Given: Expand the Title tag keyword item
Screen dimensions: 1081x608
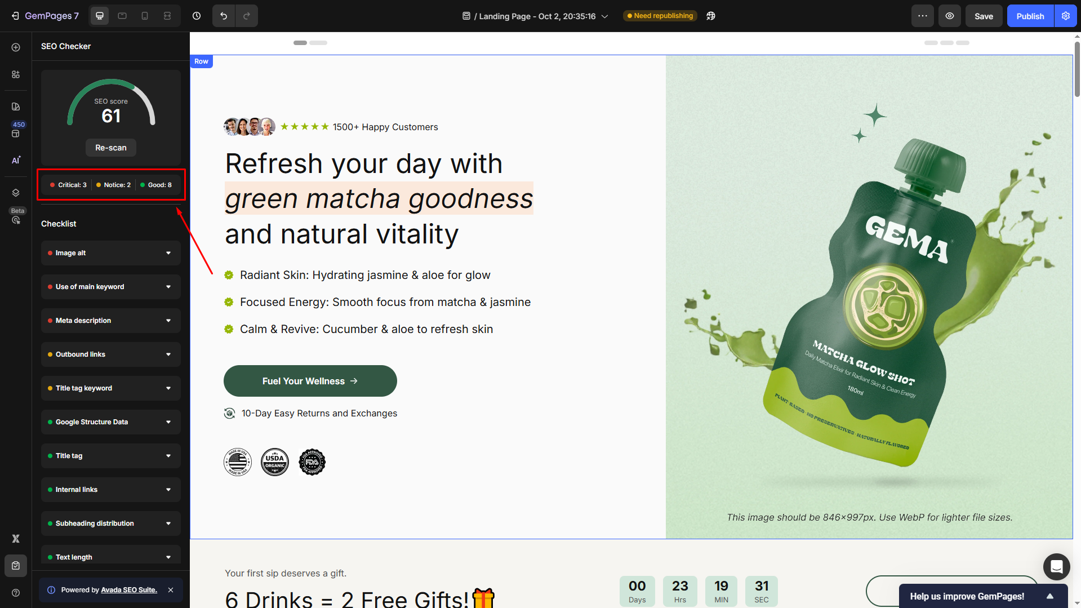Looking at the screenshot, I should click(111, 388).
